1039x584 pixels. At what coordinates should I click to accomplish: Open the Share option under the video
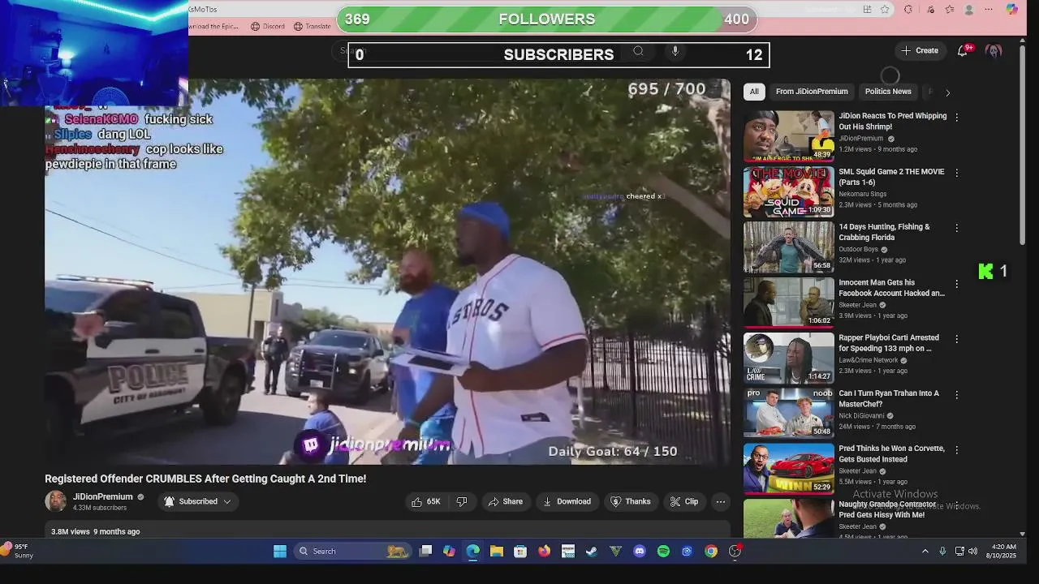(505, 501)
